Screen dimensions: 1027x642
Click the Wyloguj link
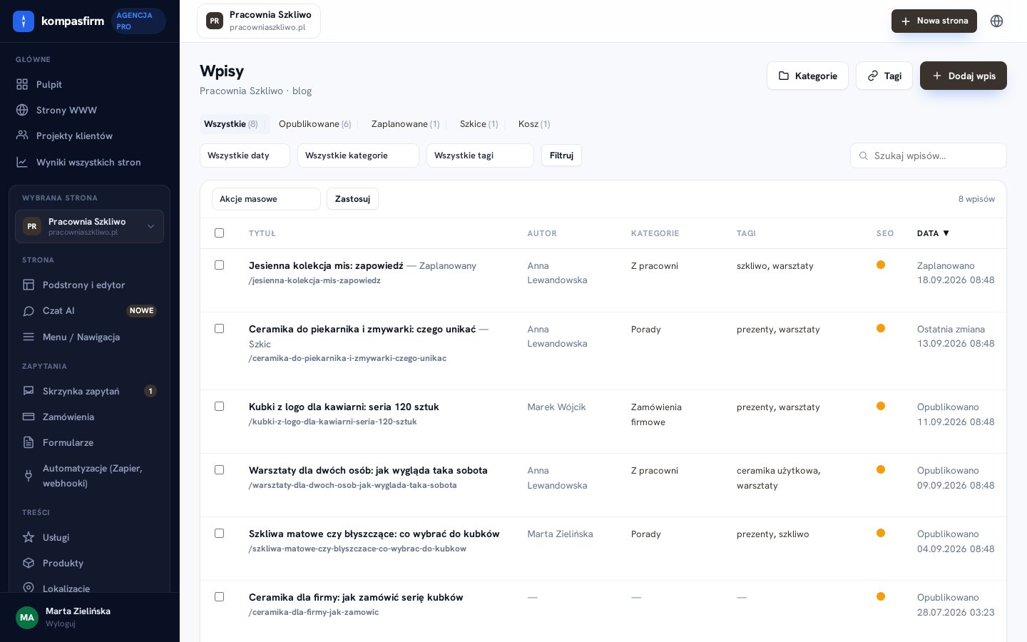point(61,623)
